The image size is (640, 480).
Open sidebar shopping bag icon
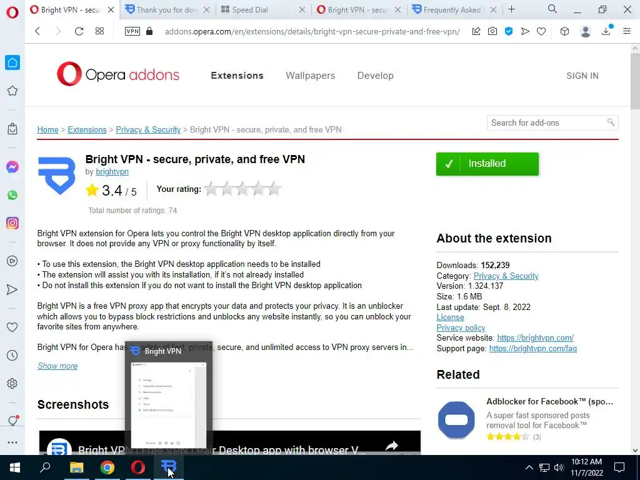pos(12,129)
